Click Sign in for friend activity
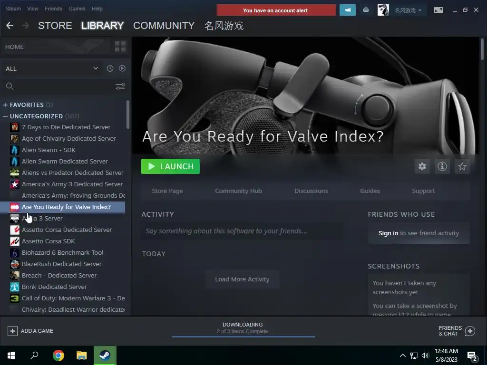 coord(388,233)
